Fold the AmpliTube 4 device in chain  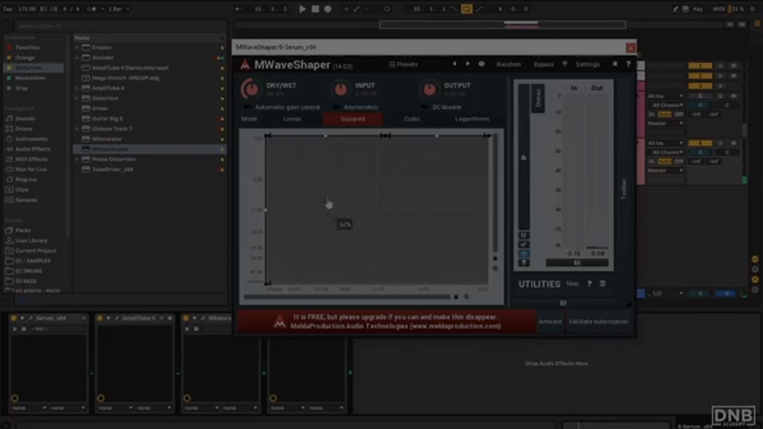tap(108, 318)
